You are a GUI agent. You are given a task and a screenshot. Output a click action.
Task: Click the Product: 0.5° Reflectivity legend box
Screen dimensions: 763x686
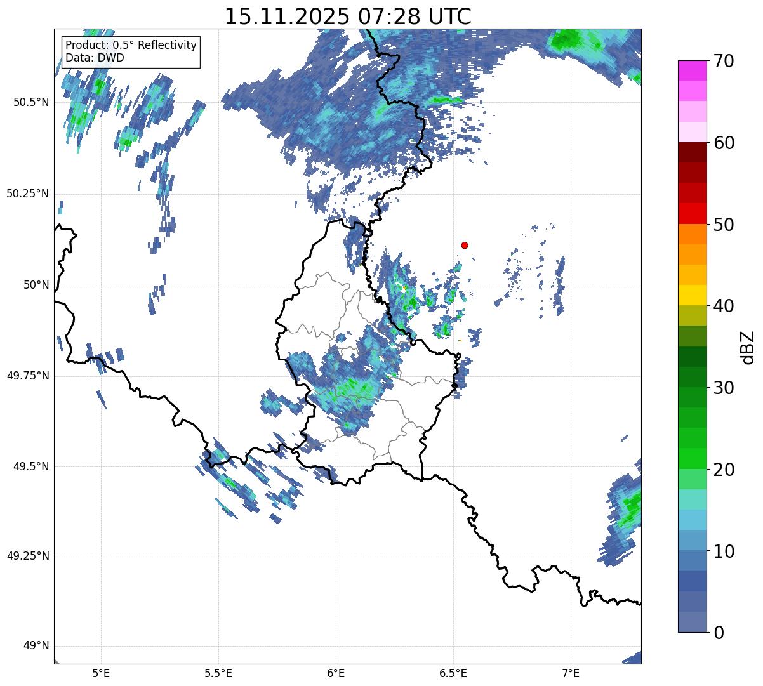(x=131, y=51)
